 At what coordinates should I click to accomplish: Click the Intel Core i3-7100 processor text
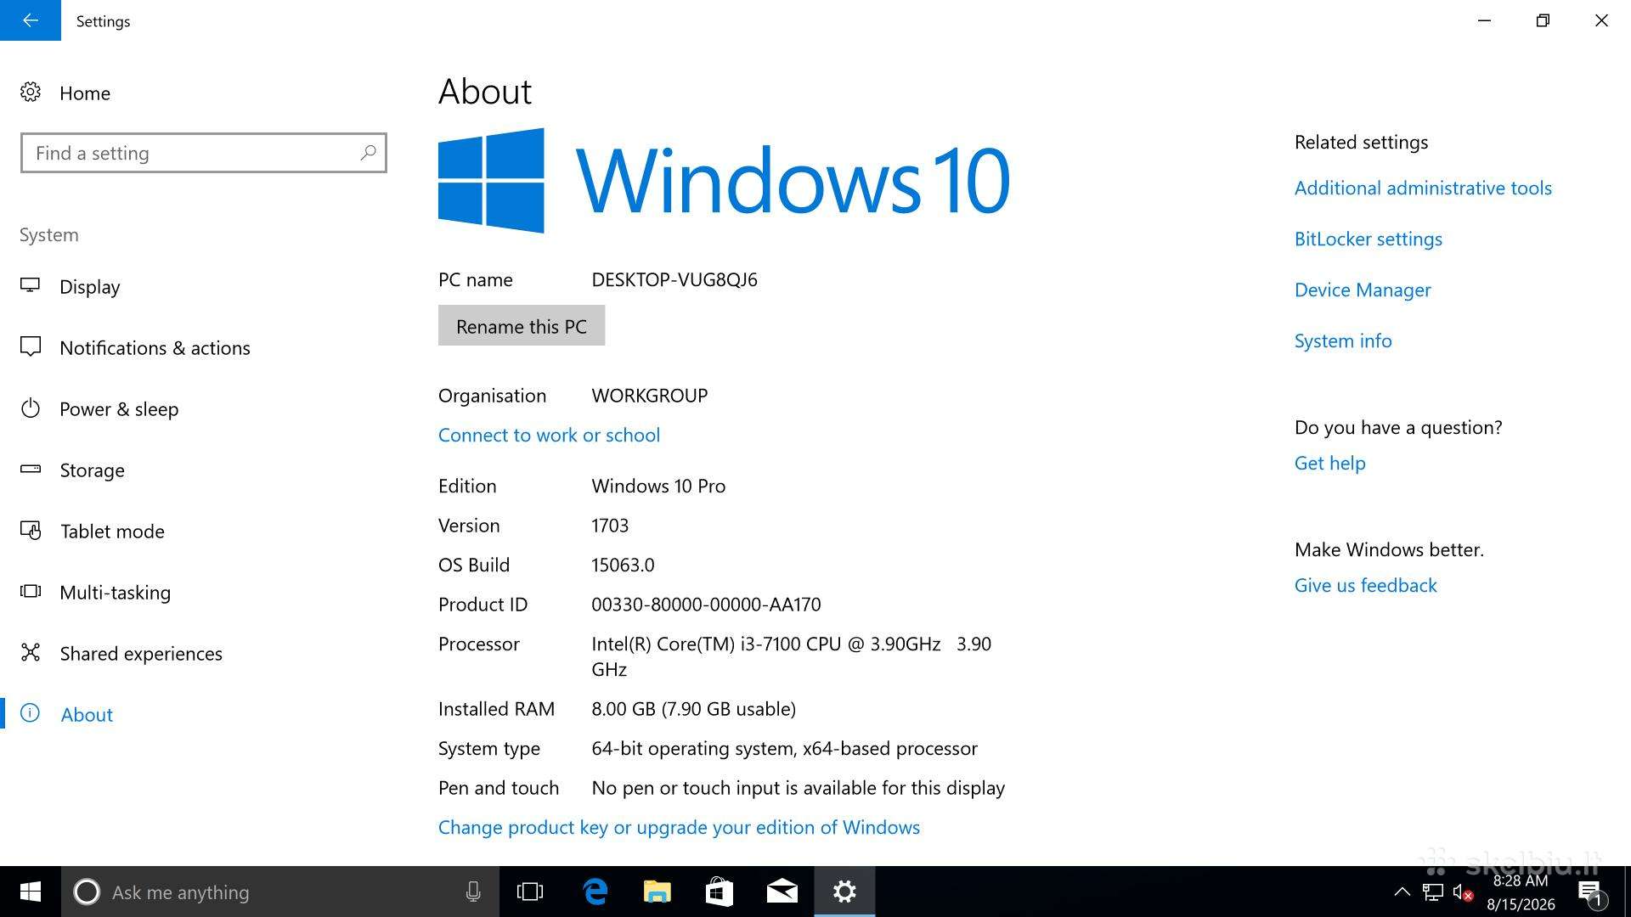click(791, 656)
